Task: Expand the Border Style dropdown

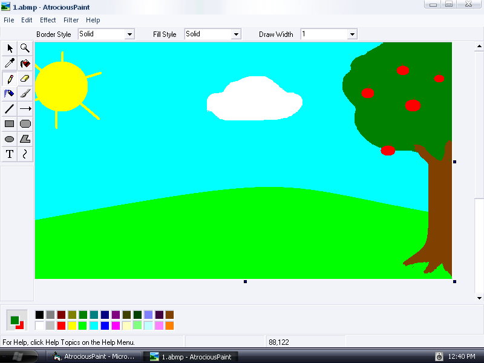Action: 129,34
